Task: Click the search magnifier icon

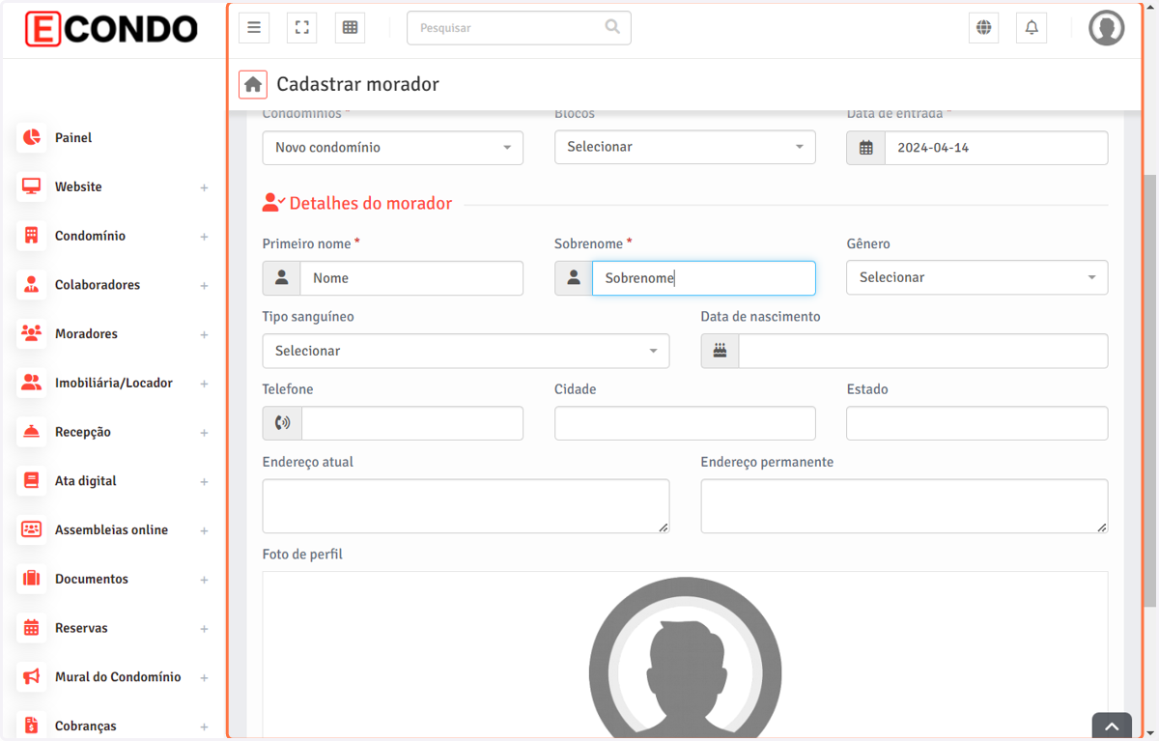Action: click(612, 27)
